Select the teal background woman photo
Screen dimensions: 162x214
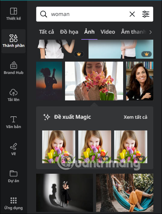point(121,49)
